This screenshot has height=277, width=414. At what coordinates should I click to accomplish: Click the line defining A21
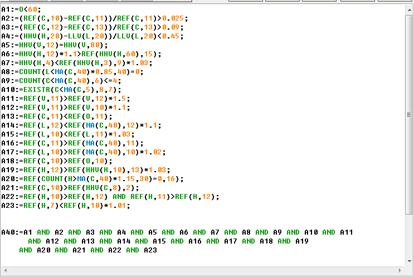(70, 188)
